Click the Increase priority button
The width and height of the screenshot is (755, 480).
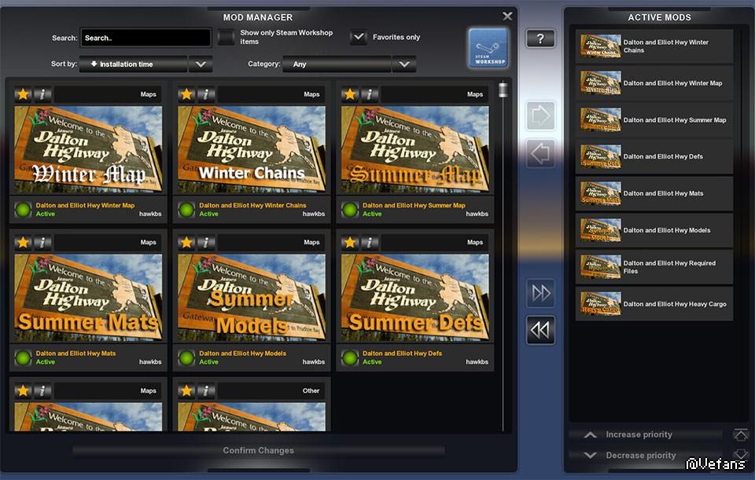tap(639, 434)
